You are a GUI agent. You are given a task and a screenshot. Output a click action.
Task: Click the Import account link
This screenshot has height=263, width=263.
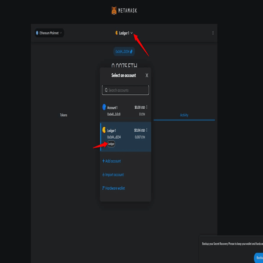113,175
